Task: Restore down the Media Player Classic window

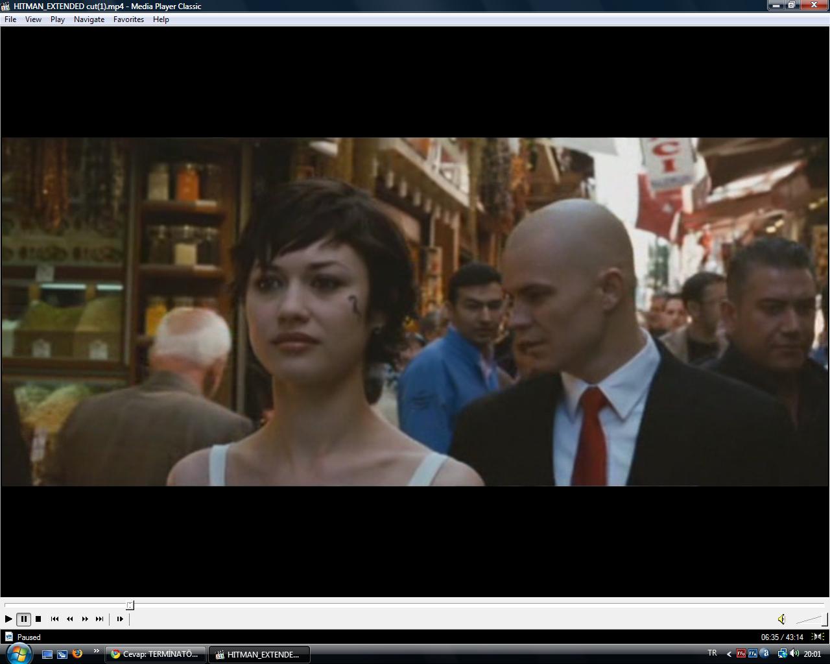Action: [x=792, y=5]
